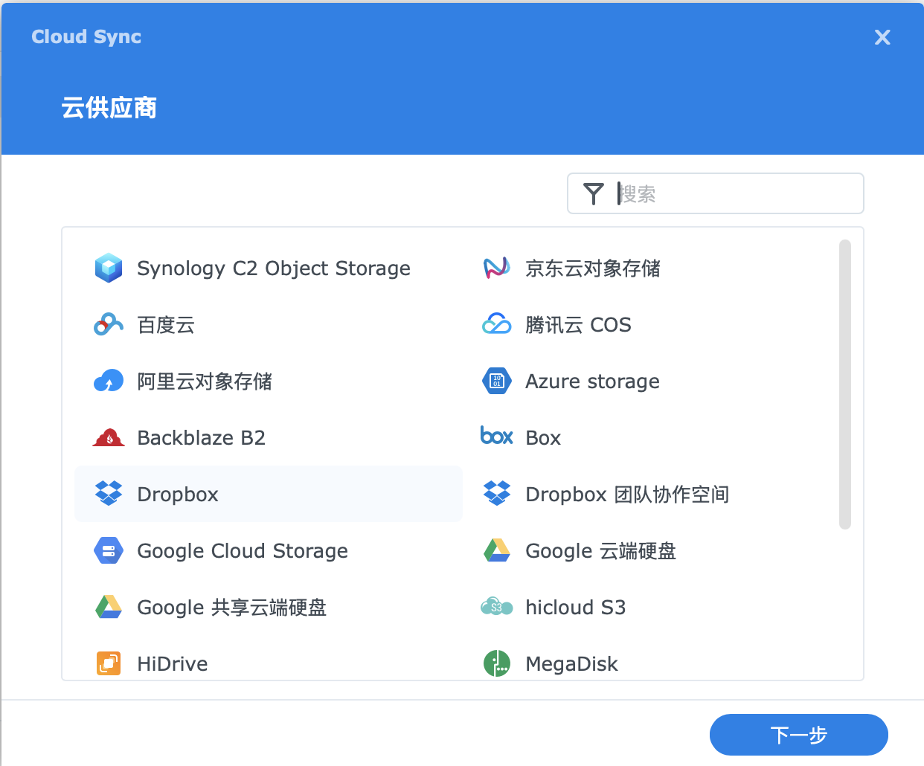Click the Box logo icon
924x766 pixels.
click(497, 436)
